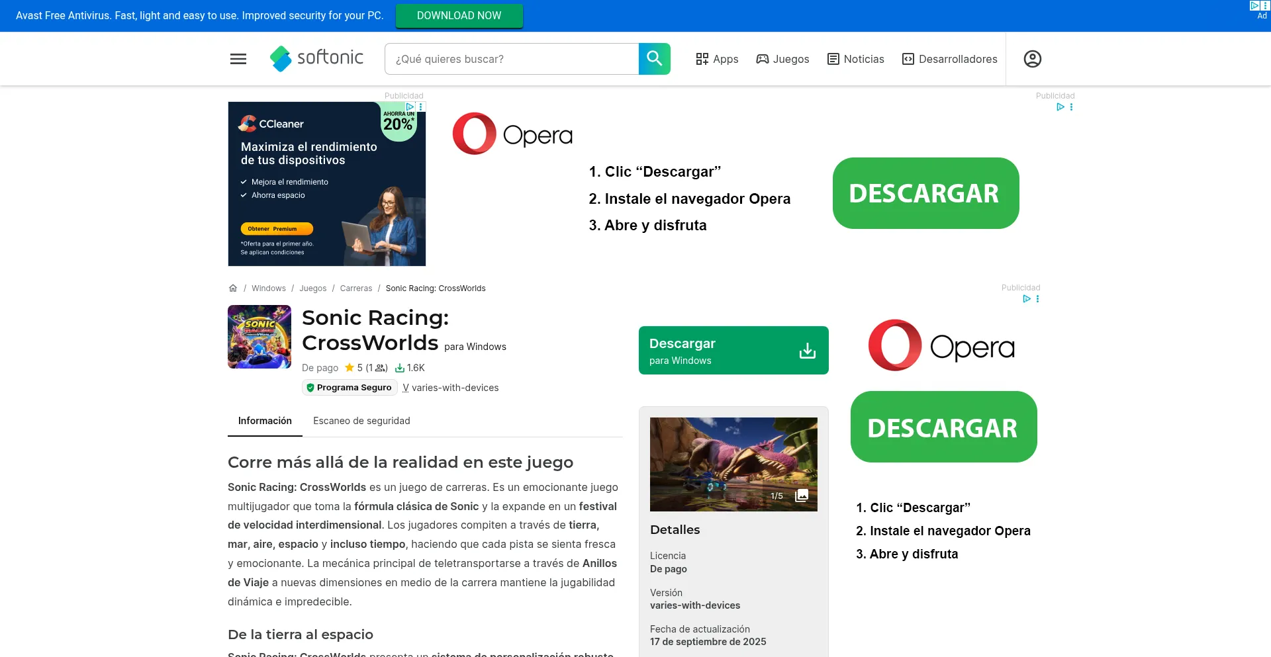Go to Noticias section

point(855,59)
